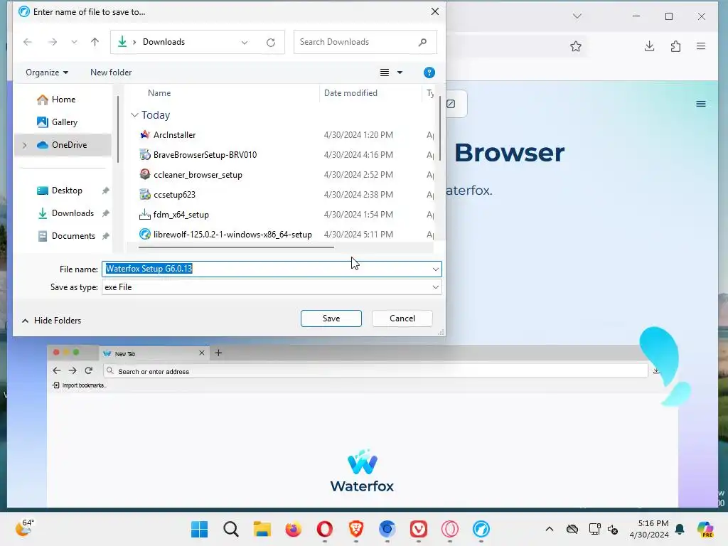Create a New folder
Viewport: 728px width, 546px height.
coord(111,73)
